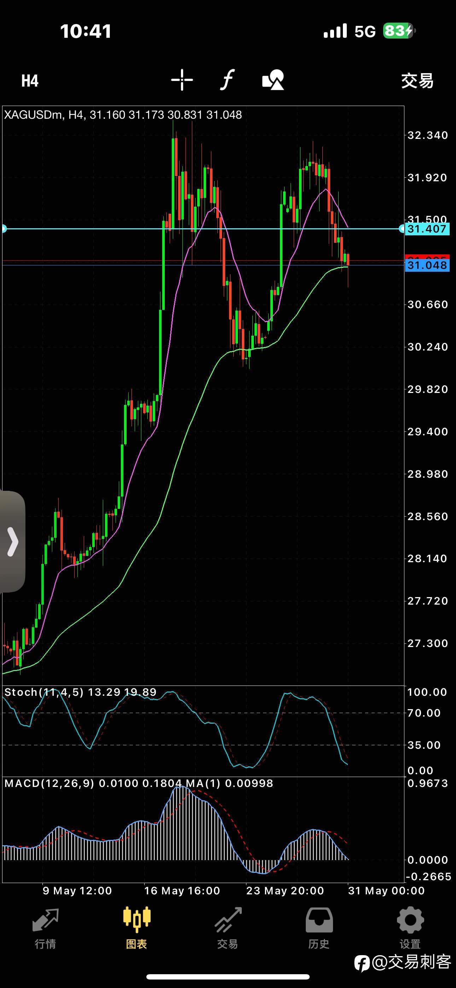Viewport: 456px width, 988px height.
Task: Activate the crosshair tool
Action: coord(182,80)
